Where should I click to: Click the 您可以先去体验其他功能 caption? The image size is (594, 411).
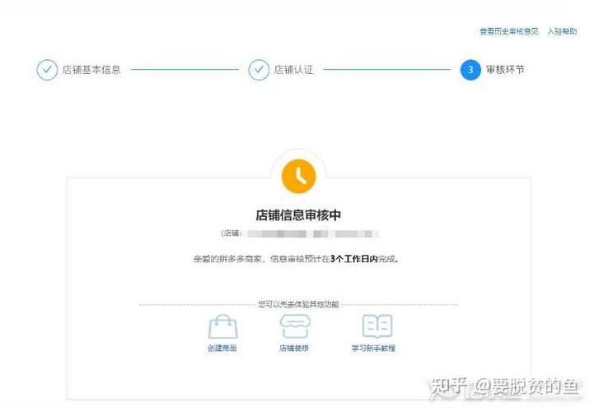298,304
